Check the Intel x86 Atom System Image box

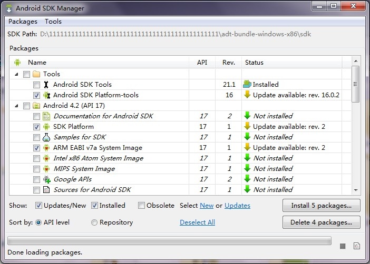tap(36, 158)
